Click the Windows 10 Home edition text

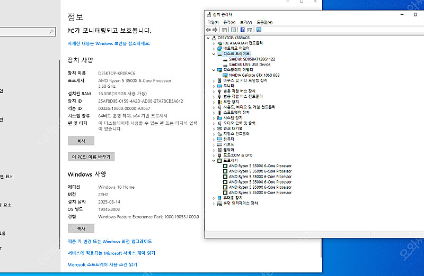pos(116,187)
